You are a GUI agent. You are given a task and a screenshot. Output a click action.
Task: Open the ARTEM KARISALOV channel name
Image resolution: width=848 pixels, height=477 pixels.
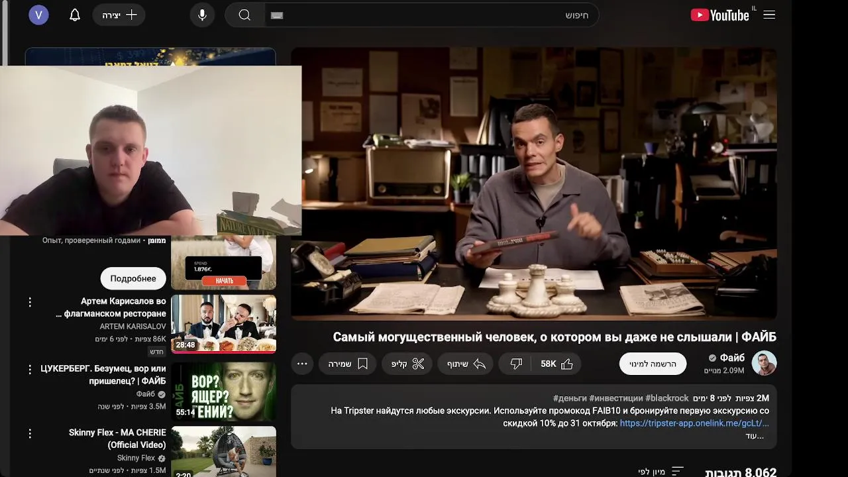[132, 327]
